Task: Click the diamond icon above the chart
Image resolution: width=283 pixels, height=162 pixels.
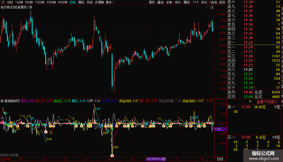Action: point(207,7)
